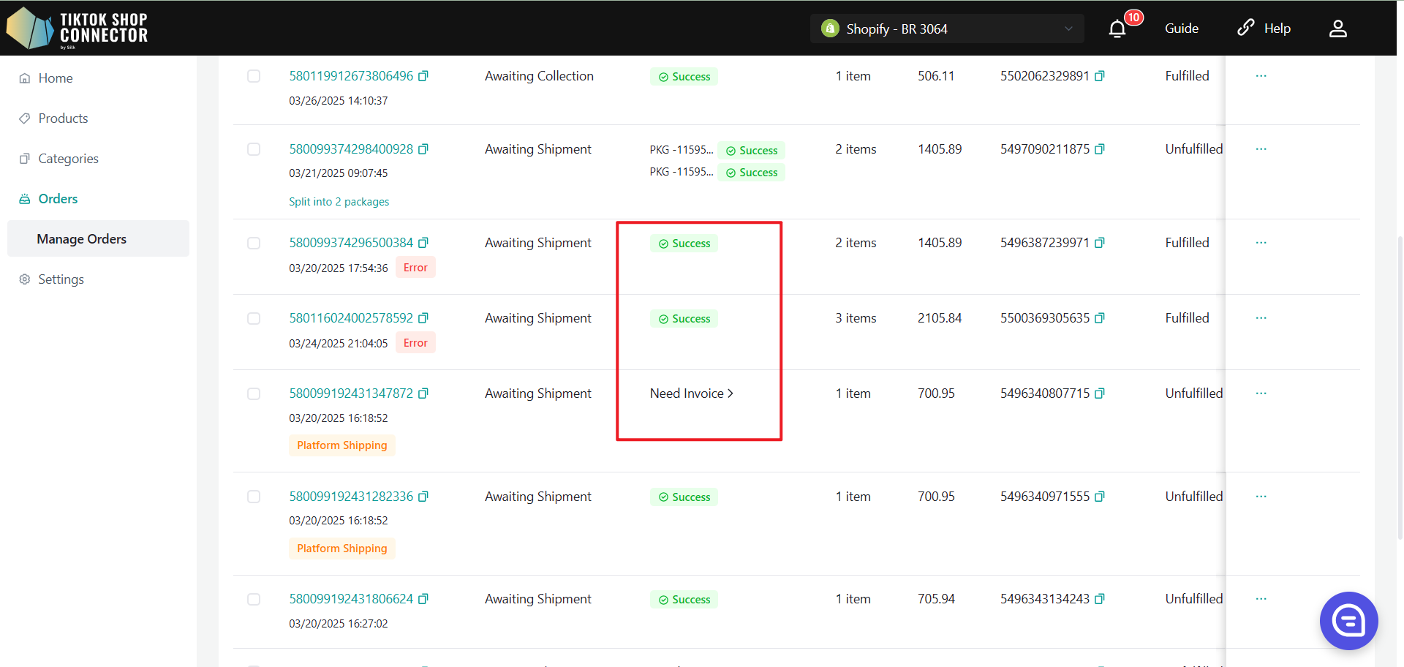Screen dimensions: 1404x667
Task: Click the page vertical scrollbar
Action: 1400,388
